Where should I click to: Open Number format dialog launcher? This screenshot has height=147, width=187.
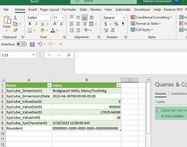tap(125, 37)
